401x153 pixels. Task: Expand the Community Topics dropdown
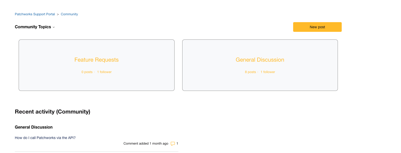(35, 27)
